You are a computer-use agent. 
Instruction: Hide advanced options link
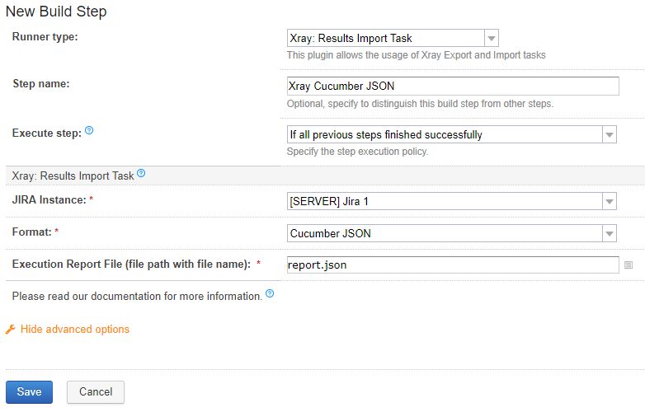pos(75,330)
